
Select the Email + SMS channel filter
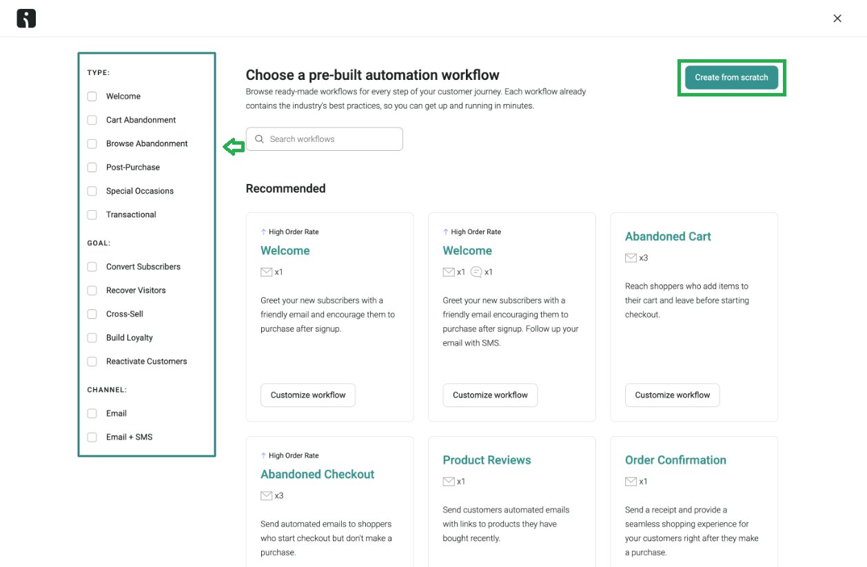coord(92,437)
